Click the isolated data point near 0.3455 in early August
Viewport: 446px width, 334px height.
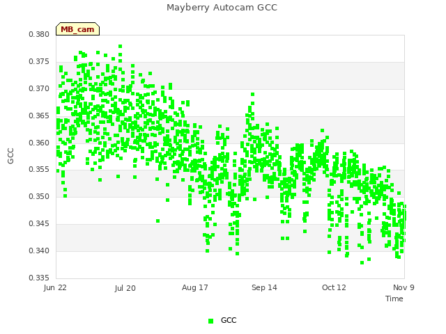[158, 221]
